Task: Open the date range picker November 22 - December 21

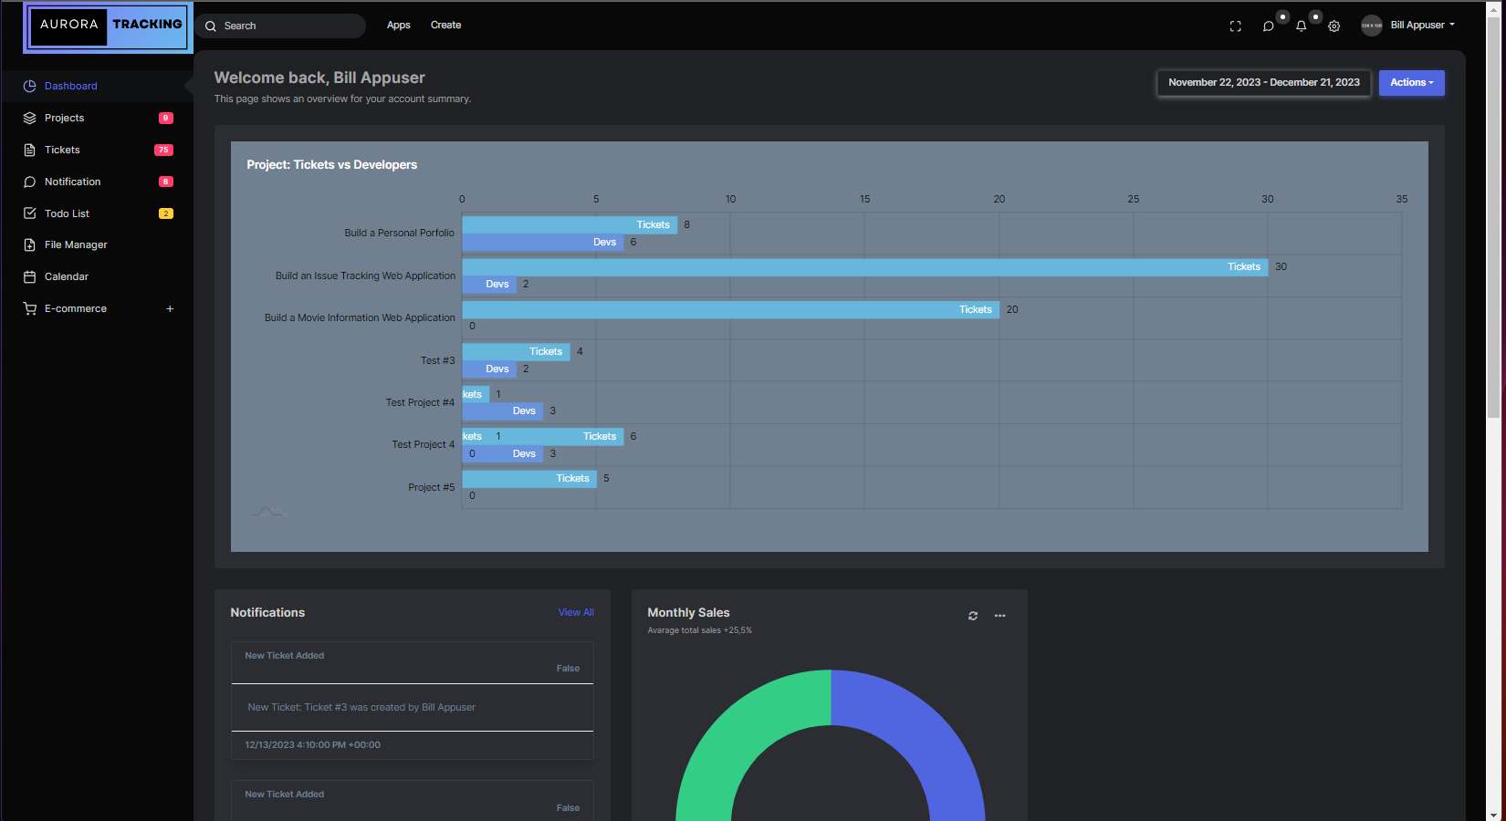Action: tap(1264, 83)
